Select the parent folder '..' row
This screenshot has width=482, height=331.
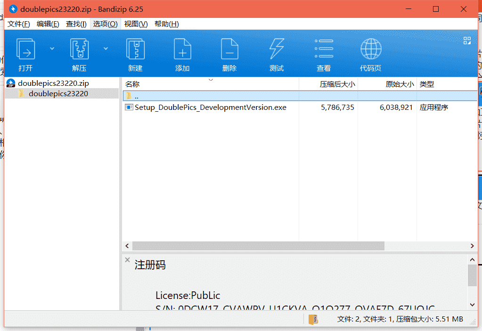click(300, 96)
